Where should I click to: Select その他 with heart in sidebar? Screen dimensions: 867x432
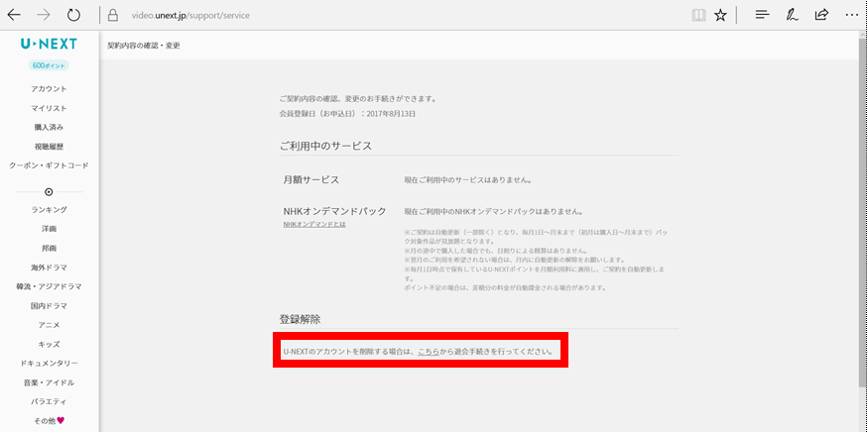[x=49, y=420]
